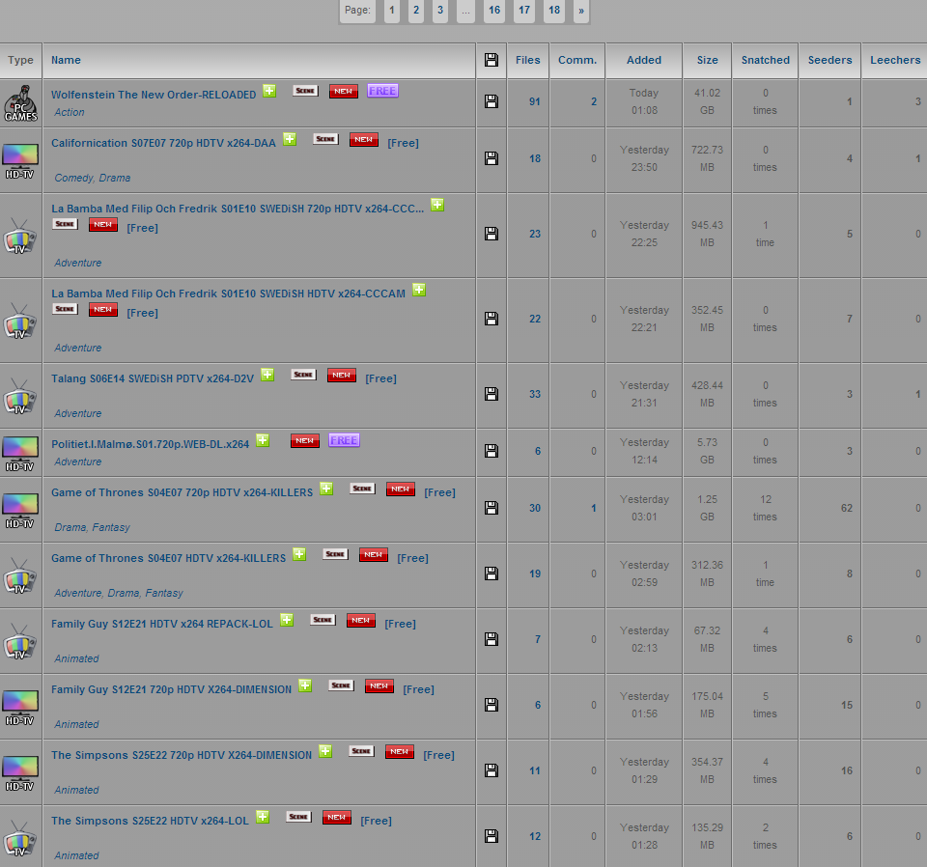927x867 pixels.
Task: Sort by Snatched column header
Action: (x=766, y=60)
